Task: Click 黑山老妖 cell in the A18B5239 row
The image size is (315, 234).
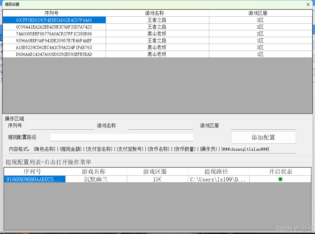Action: [x=157, y=48]
